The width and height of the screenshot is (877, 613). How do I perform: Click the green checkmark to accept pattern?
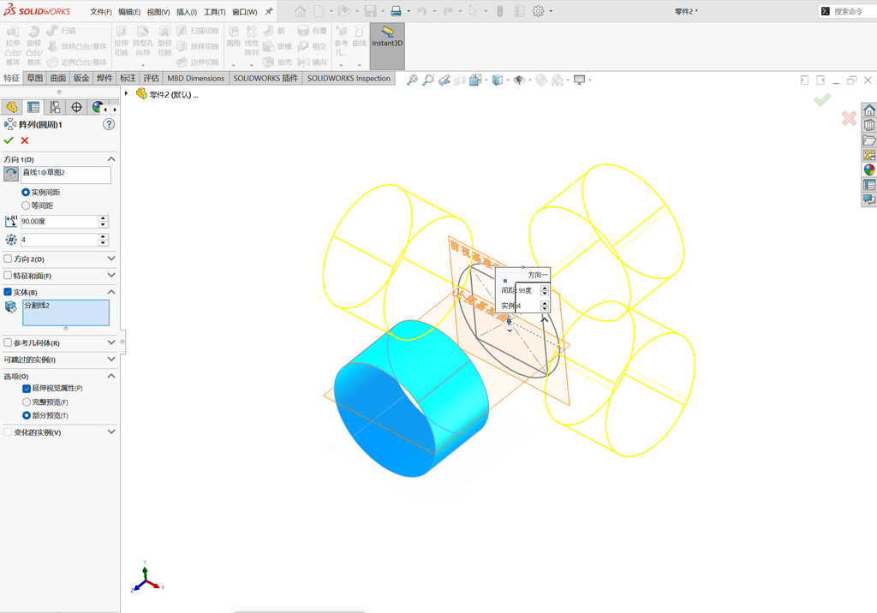[x=9, y=140]
